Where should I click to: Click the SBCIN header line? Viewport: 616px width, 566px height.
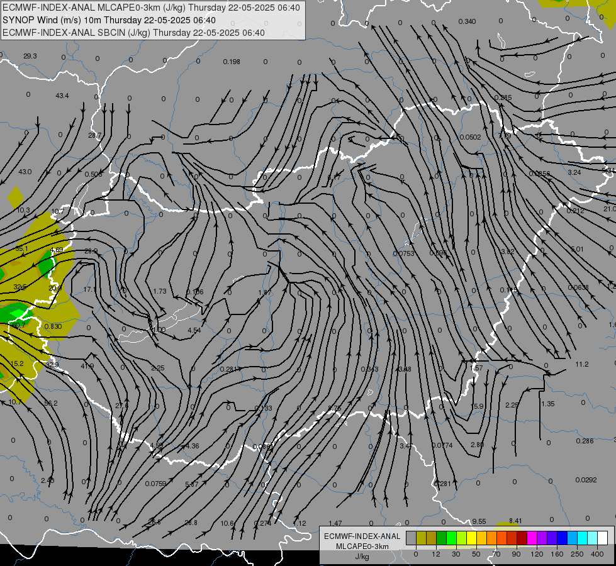coord(133,33)
